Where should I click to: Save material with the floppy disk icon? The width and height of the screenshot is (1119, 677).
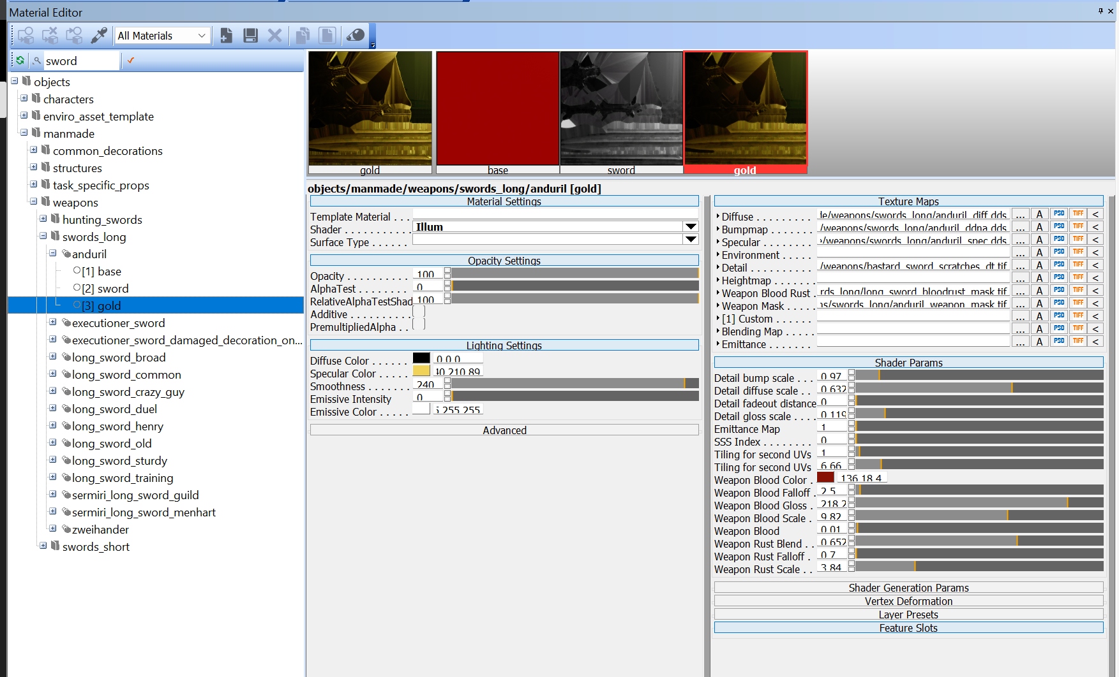click(250, 36)
